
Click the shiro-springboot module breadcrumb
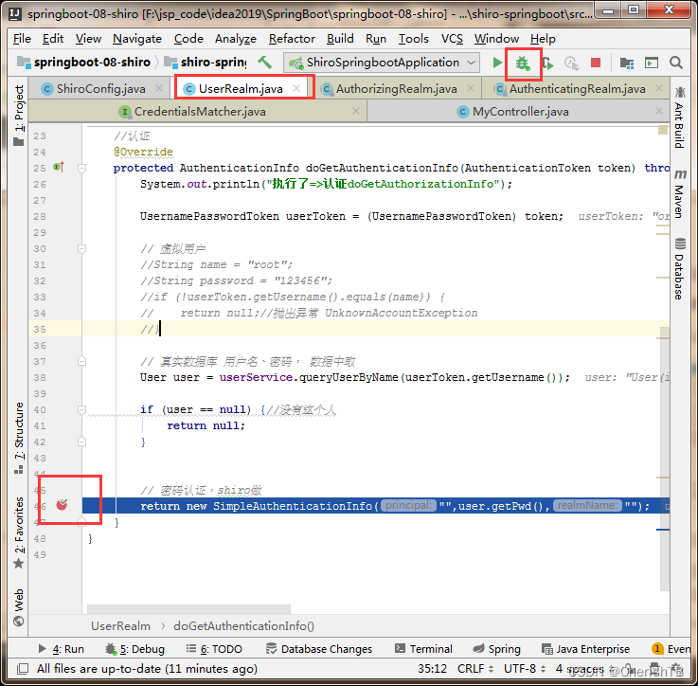206,63
